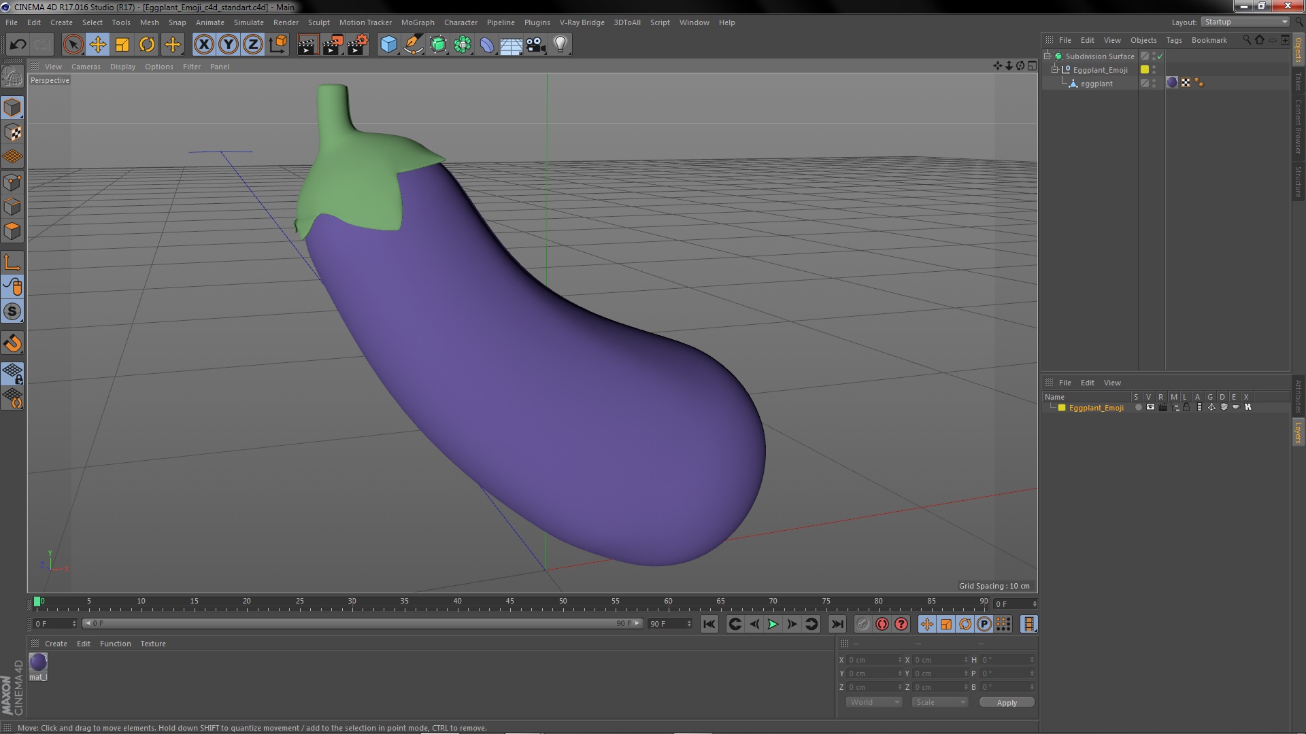Click the eggplant material tag
1306x734 pixels.
(x=1172, y=82)
